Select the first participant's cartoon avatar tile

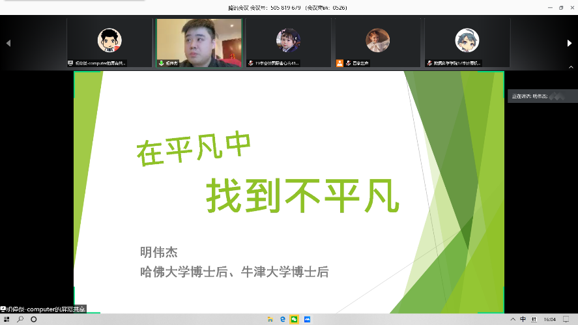pos(109,40)
